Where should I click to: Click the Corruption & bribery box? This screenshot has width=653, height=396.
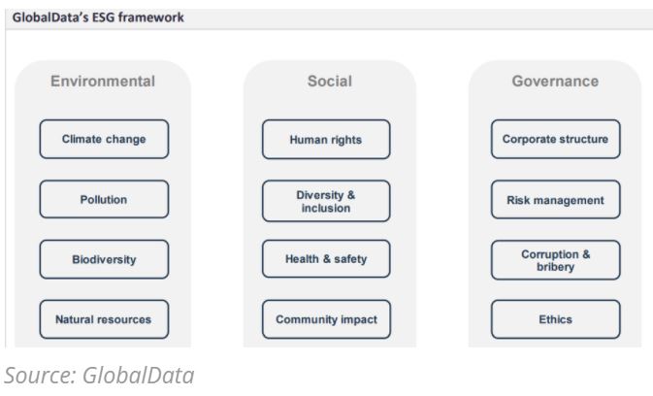click(555, 259)
